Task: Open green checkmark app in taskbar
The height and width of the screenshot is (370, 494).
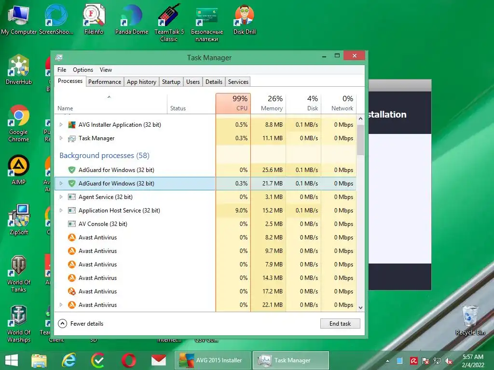Action: [x=98, y=360]
